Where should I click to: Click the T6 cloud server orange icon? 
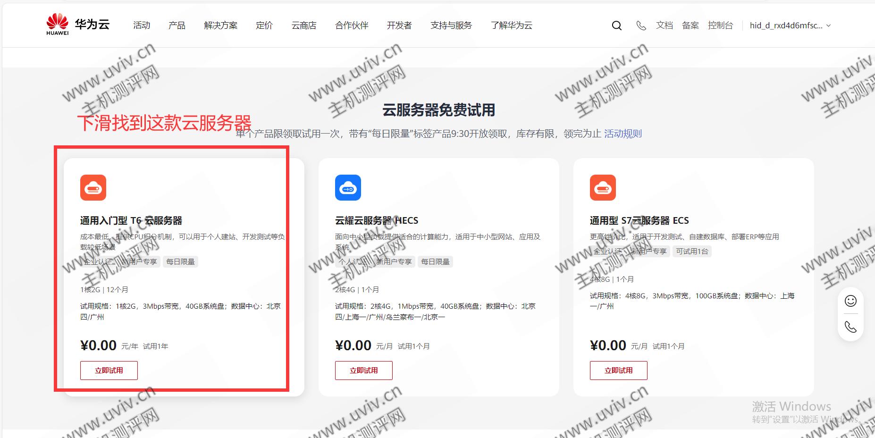(93, 188)
